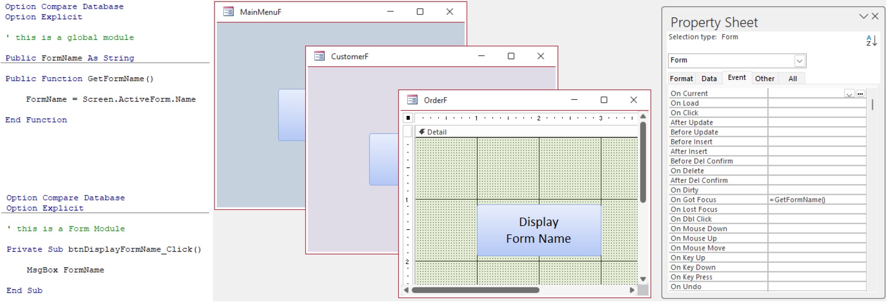
Task: Select the On Dirty property row
Action: 767,190
